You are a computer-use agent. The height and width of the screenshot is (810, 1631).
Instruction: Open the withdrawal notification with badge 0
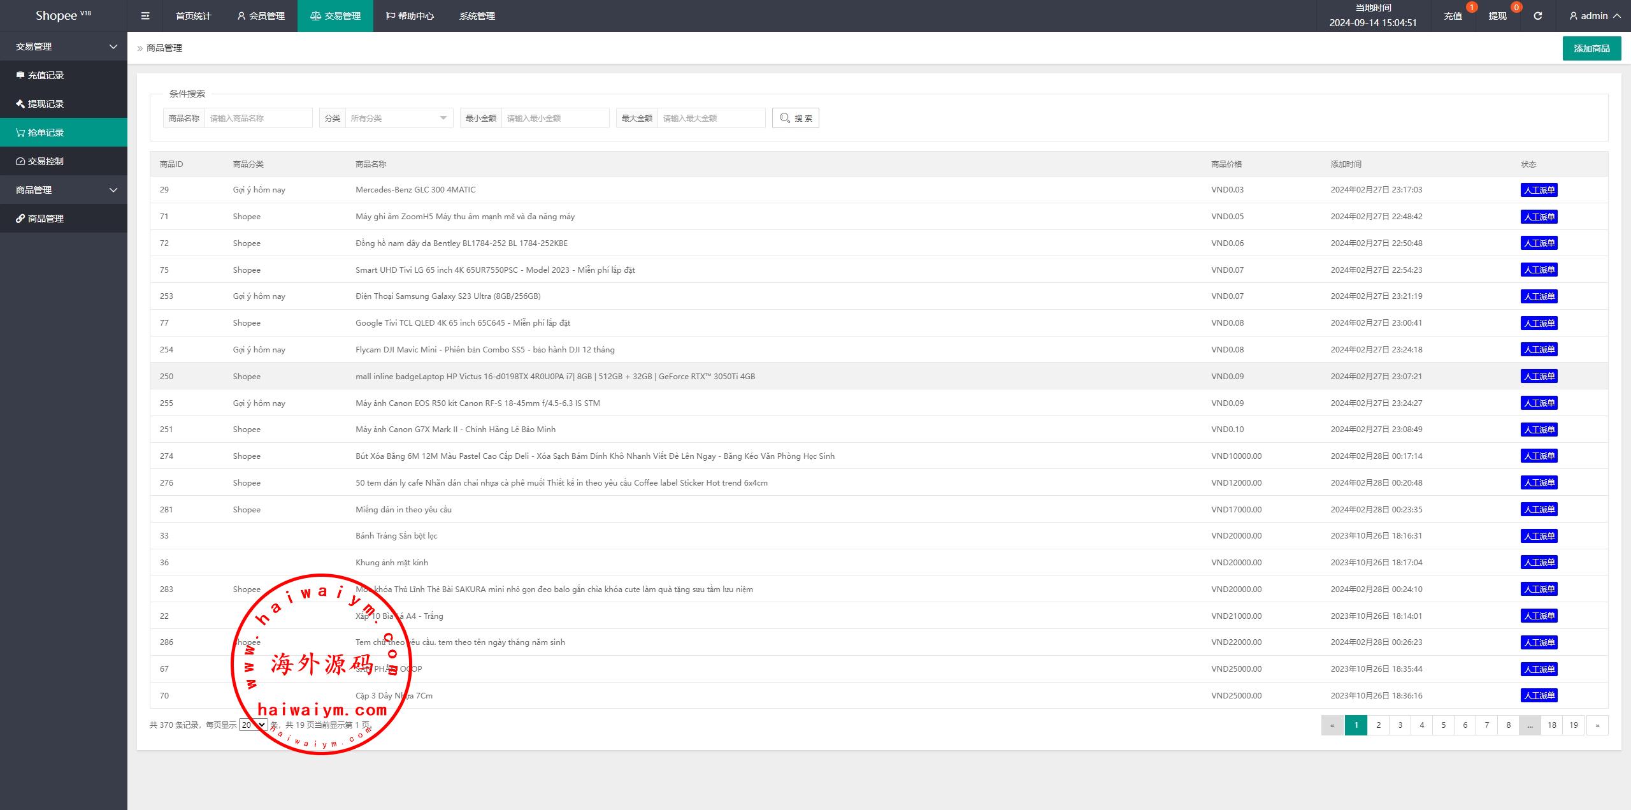(1498, 16)
